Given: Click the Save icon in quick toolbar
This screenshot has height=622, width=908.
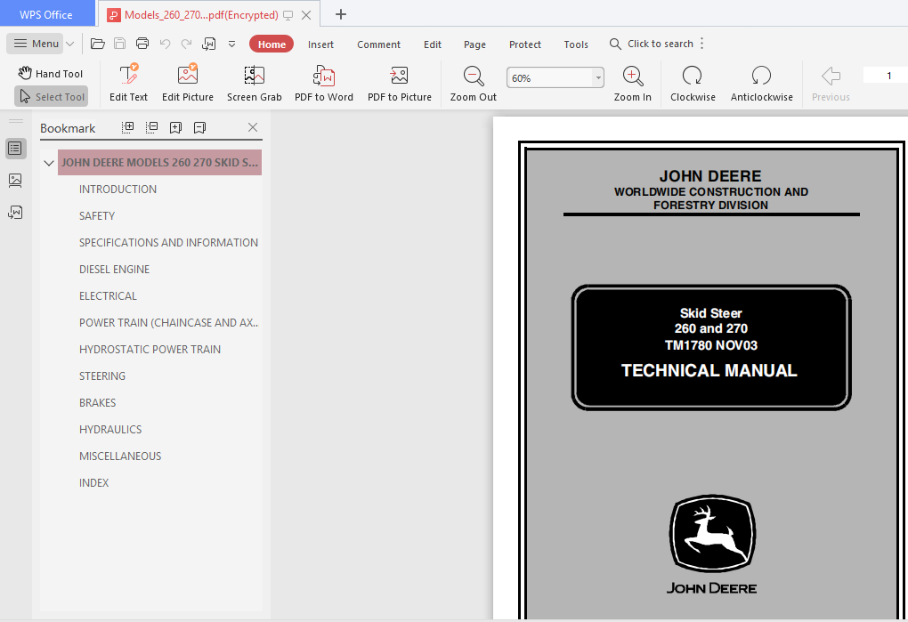Looking at the screenshot, I should tap(119, 44).
